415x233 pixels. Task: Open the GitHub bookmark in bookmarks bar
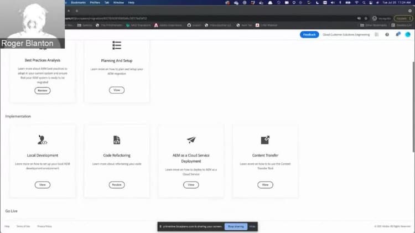coord(194,25)
